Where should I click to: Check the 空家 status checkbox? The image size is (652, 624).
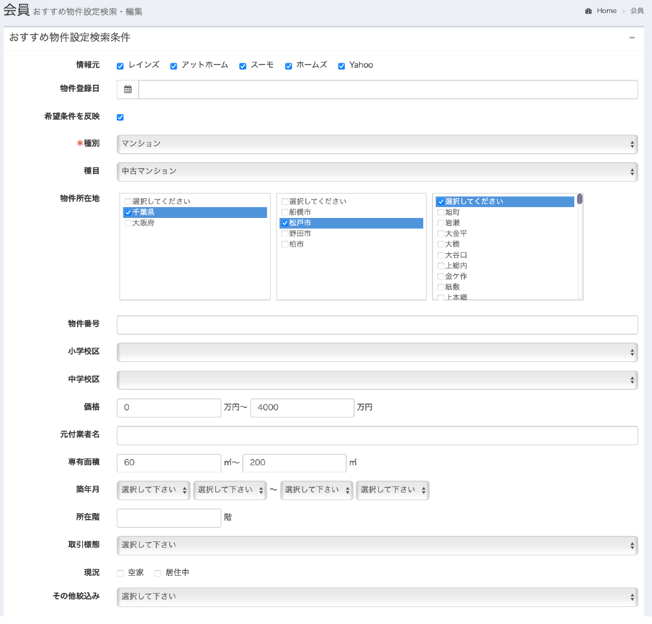pos(120,573)
